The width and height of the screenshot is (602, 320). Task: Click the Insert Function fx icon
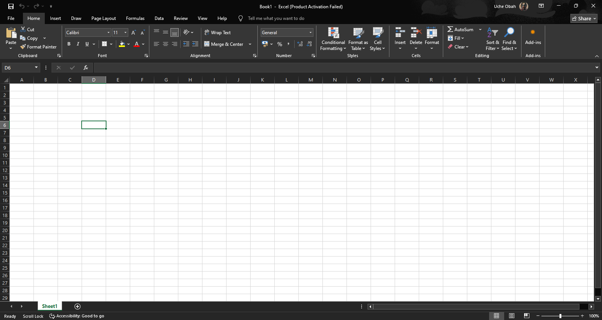coord(86,68)
